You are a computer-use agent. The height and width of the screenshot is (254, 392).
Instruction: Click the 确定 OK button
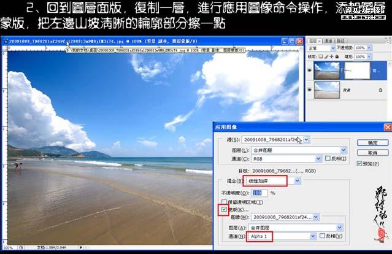372,143
